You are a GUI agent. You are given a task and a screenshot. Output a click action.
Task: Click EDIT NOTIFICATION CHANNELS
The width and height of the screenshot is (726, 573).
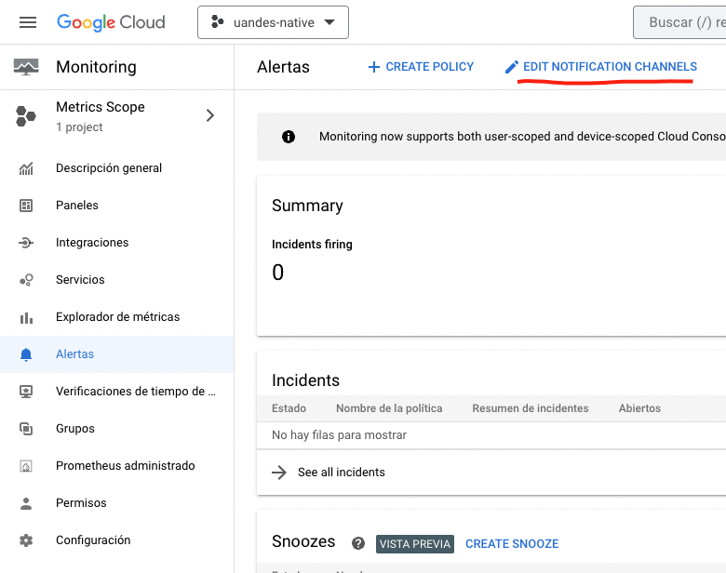tap(600, 67)
